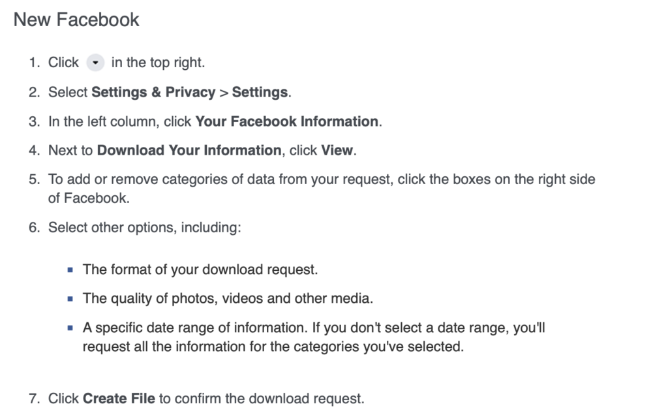Click the list number 1 marker
Viewport: 668px width, 417px height.
(x=34, y=63)
